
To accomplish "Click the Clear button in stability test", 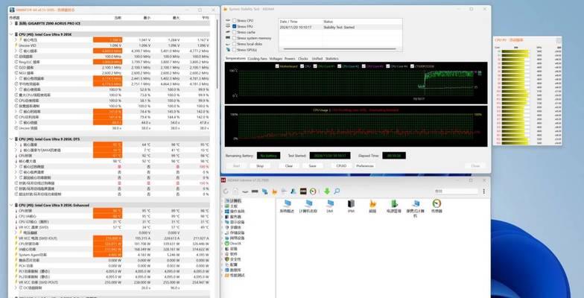I will coord(289,165).
